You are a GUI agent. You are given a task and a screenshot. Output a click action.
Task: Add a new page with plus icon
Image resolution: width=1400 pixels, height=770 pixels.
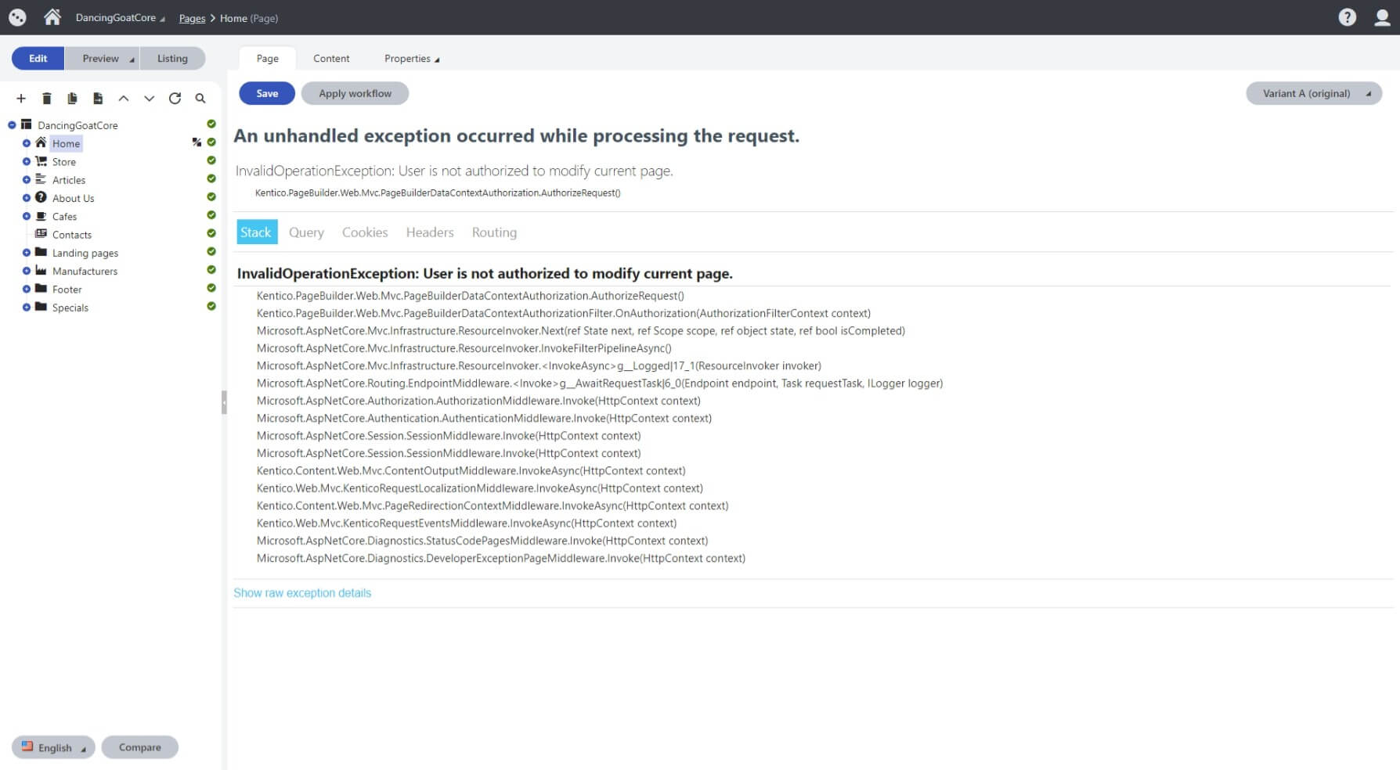[21, 98]
